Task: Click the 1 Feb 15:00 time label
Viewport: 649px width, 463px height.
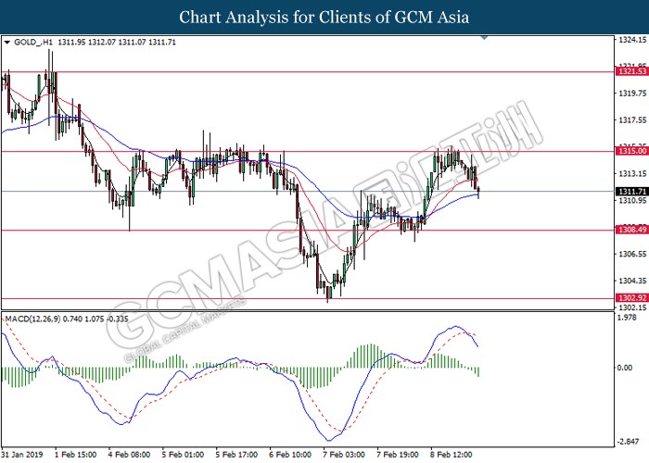Action: point(78,456)
